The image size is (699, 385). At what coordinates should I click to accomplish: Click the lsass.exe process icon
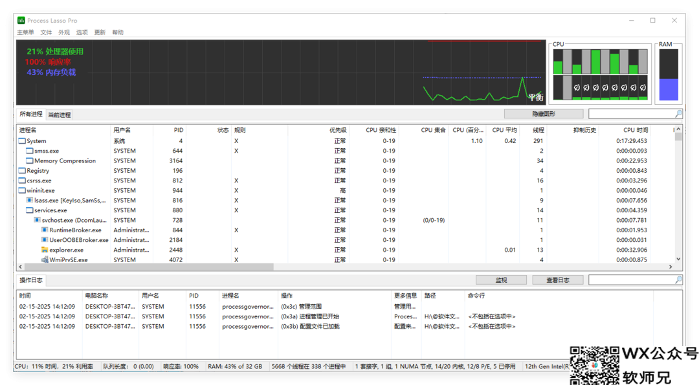click(x=29, y=200)
